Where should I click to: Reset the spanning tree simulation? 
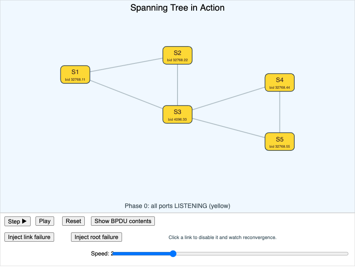[73, 221]
